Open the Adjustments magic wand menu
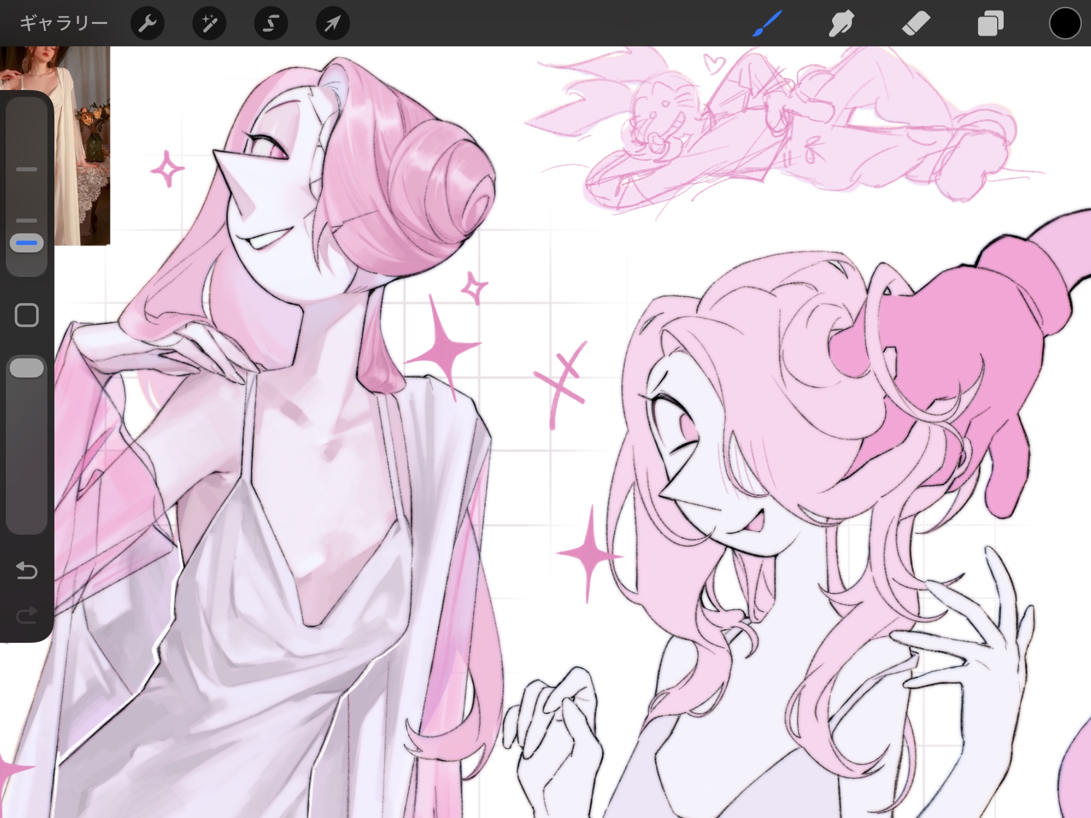Image resolution: width=1091 pixels, height=818 pixels. [209, 23]
